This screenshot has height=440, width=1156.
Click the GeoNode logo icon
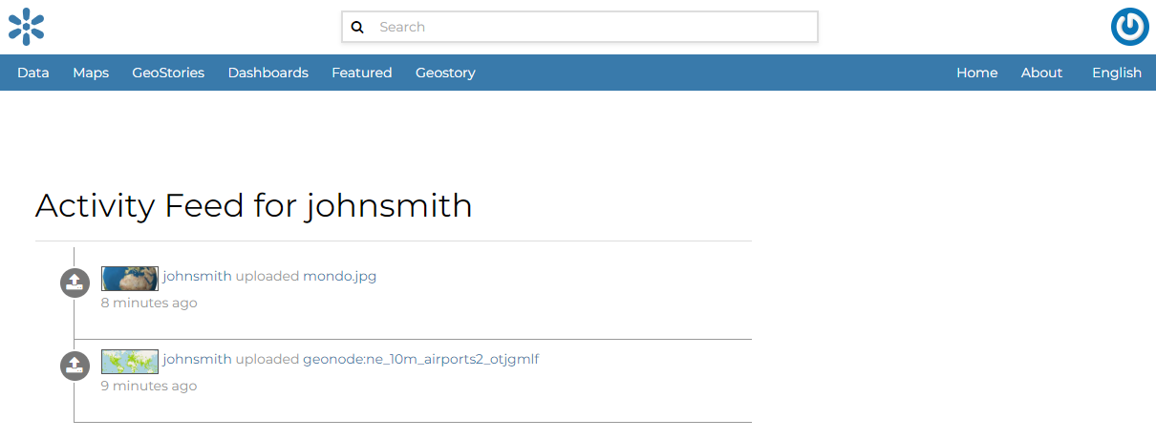pos(27,27)
